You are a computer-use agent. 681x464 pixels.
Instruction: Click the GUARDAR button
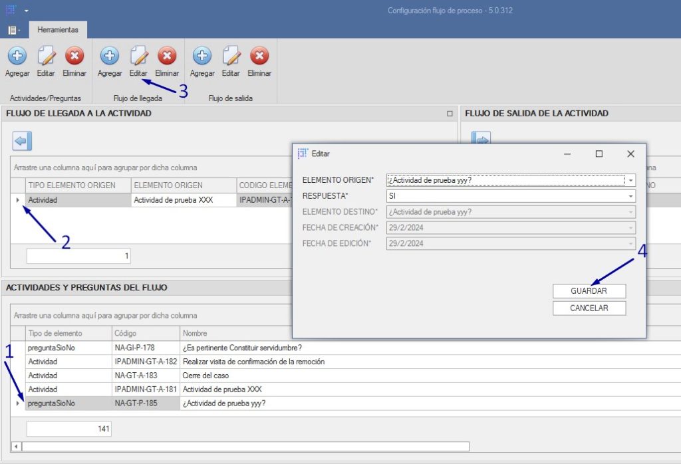click(x=589, y=291)
